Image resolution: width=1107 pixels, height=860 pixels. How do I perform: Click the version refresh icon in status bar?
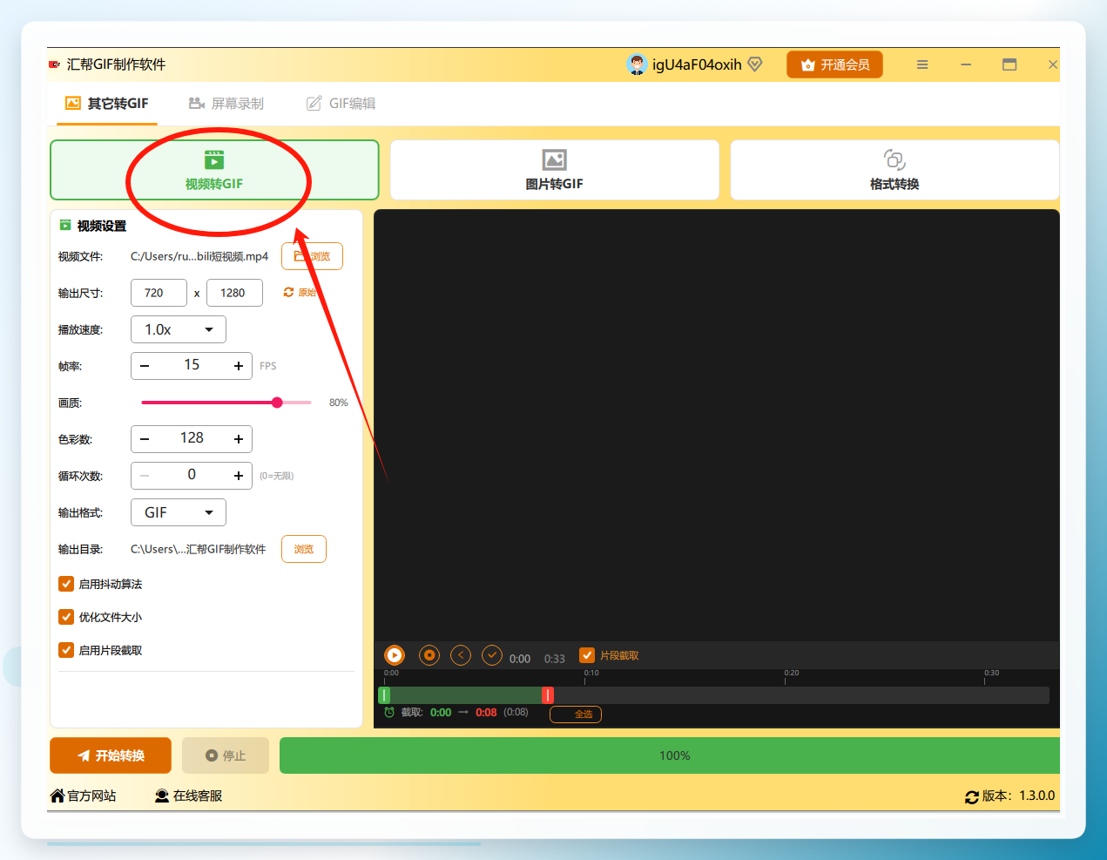[972, 796]
